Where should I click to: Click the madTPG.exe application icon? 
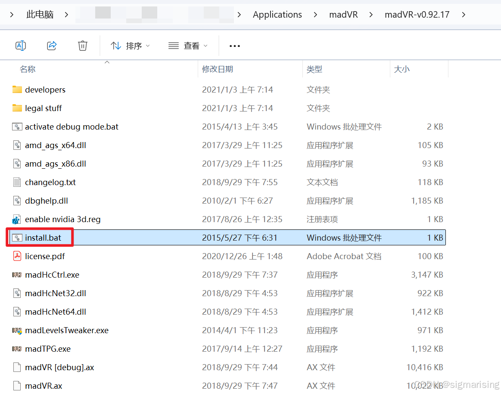17,349
